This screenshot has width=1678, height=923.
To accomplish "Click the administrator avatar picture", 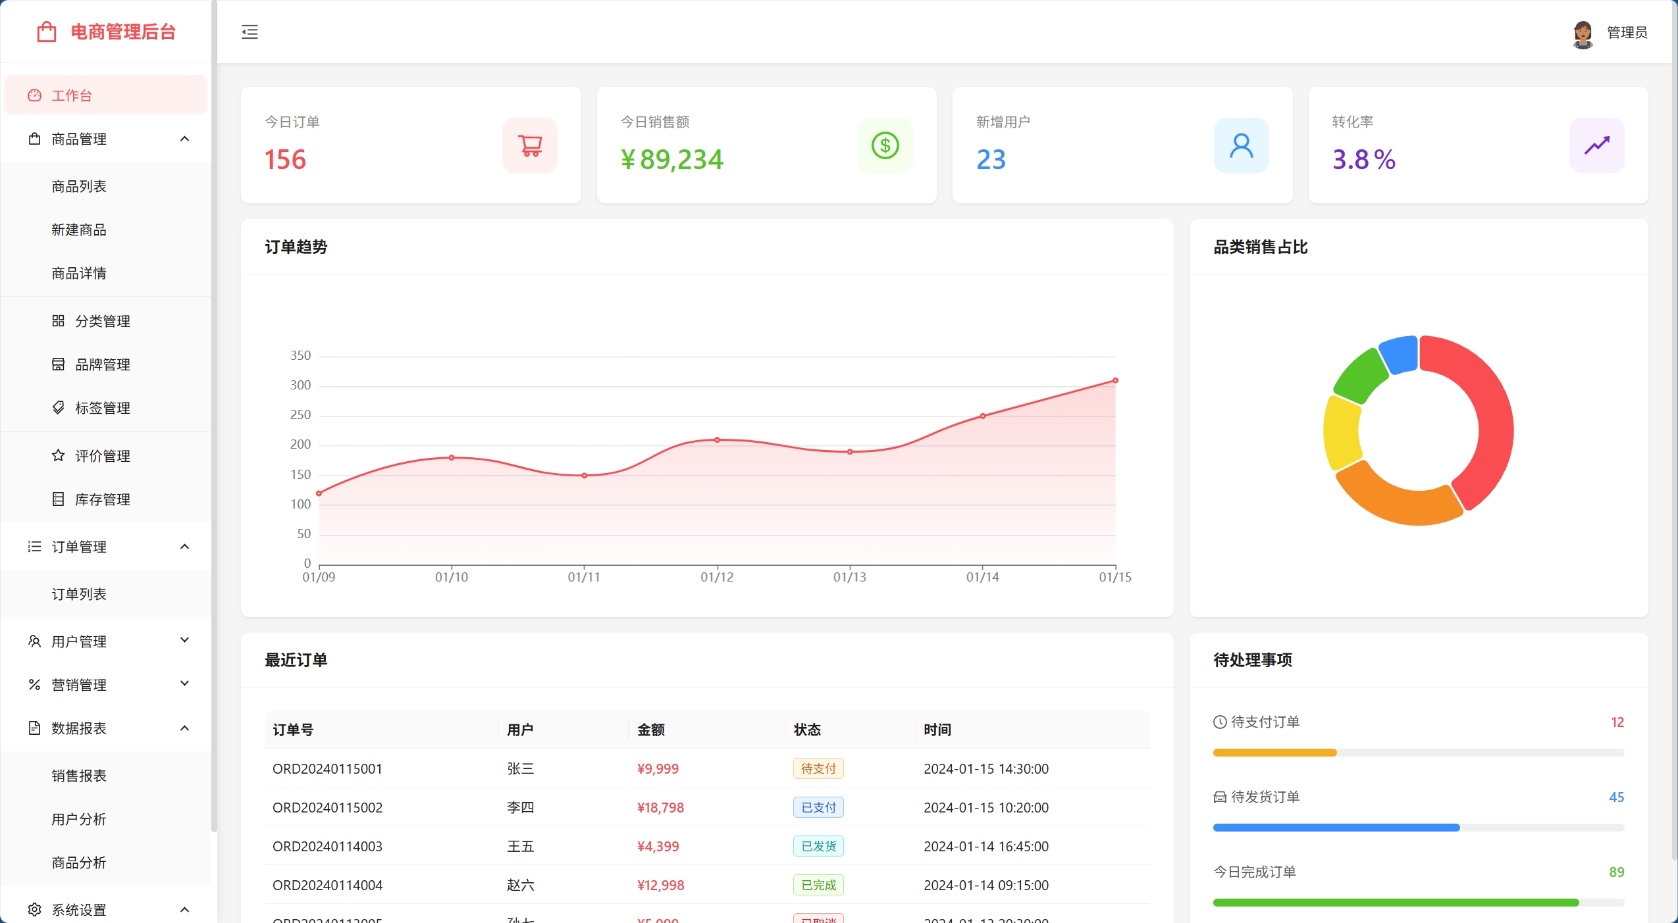I will [x=1583, y=34].
